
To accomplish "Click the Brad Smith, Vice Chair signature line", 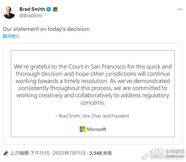I will pyautogui.click(x=92, y=116).
